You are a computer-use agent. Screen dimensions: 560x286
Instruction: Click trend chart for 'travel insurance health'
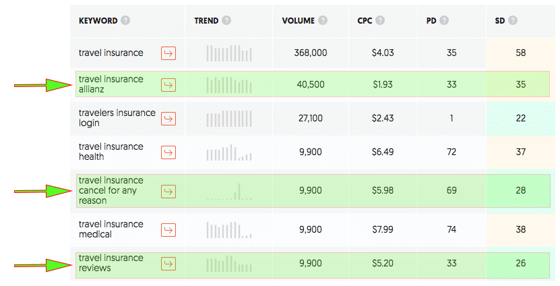click(229, 152)
